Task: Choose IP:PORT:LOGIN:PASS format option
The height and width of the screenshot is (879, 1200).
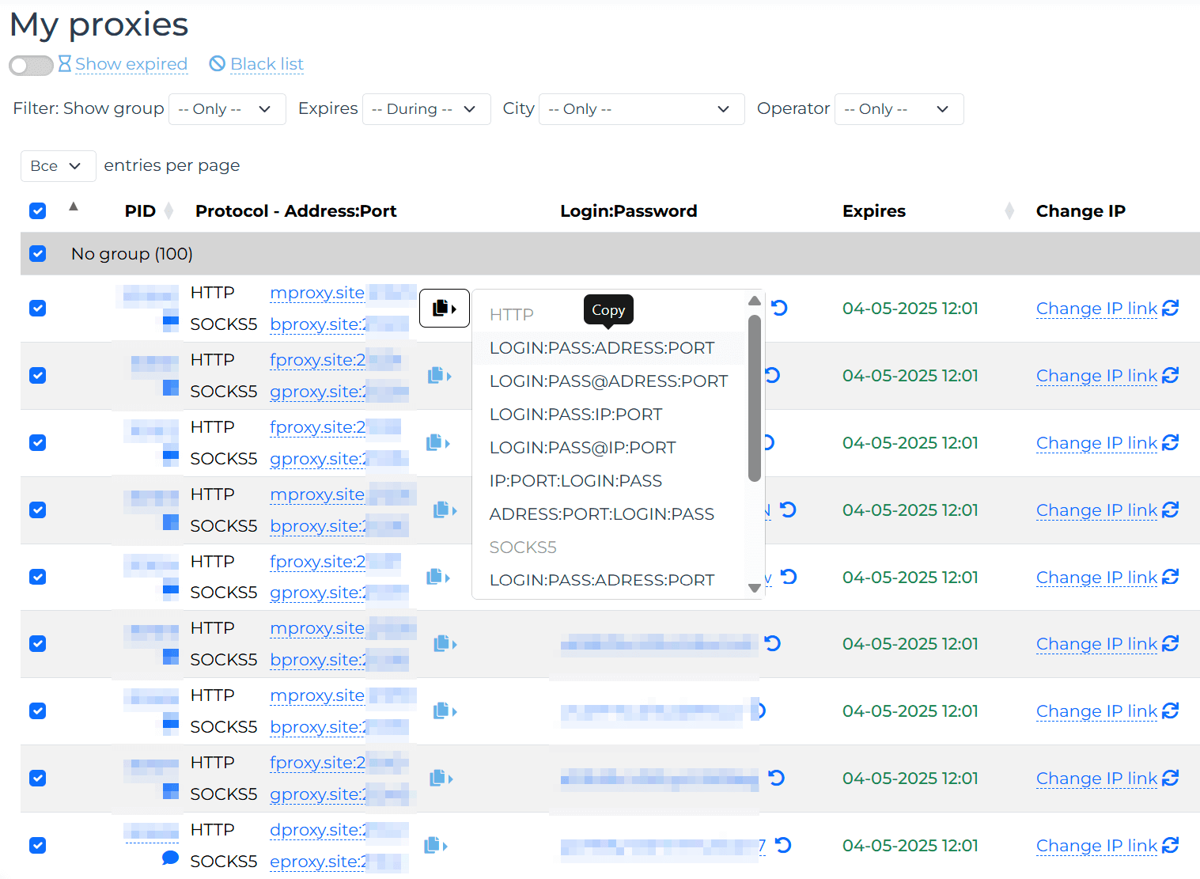Action: pyautogui.click(x=575, y=481)
